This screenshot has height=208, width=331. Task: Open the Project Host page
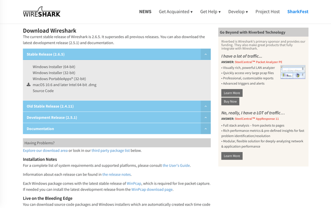pyautogui.click(x=267, y=11)
